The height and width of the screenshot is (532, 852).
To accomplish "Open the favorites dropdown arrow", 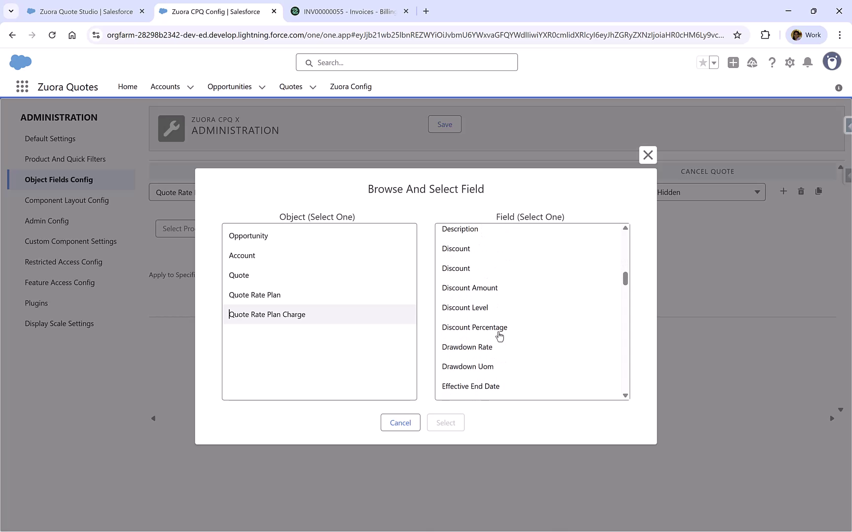I will pos(713,63).
